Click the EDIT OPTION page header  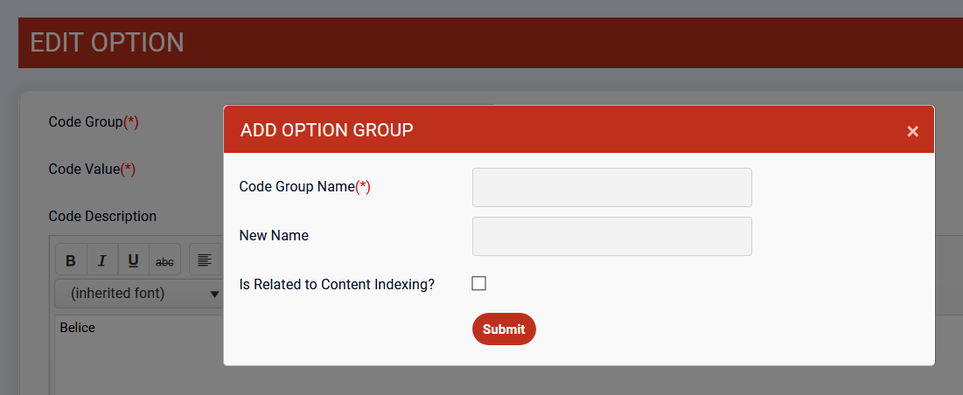pos(107,43)
